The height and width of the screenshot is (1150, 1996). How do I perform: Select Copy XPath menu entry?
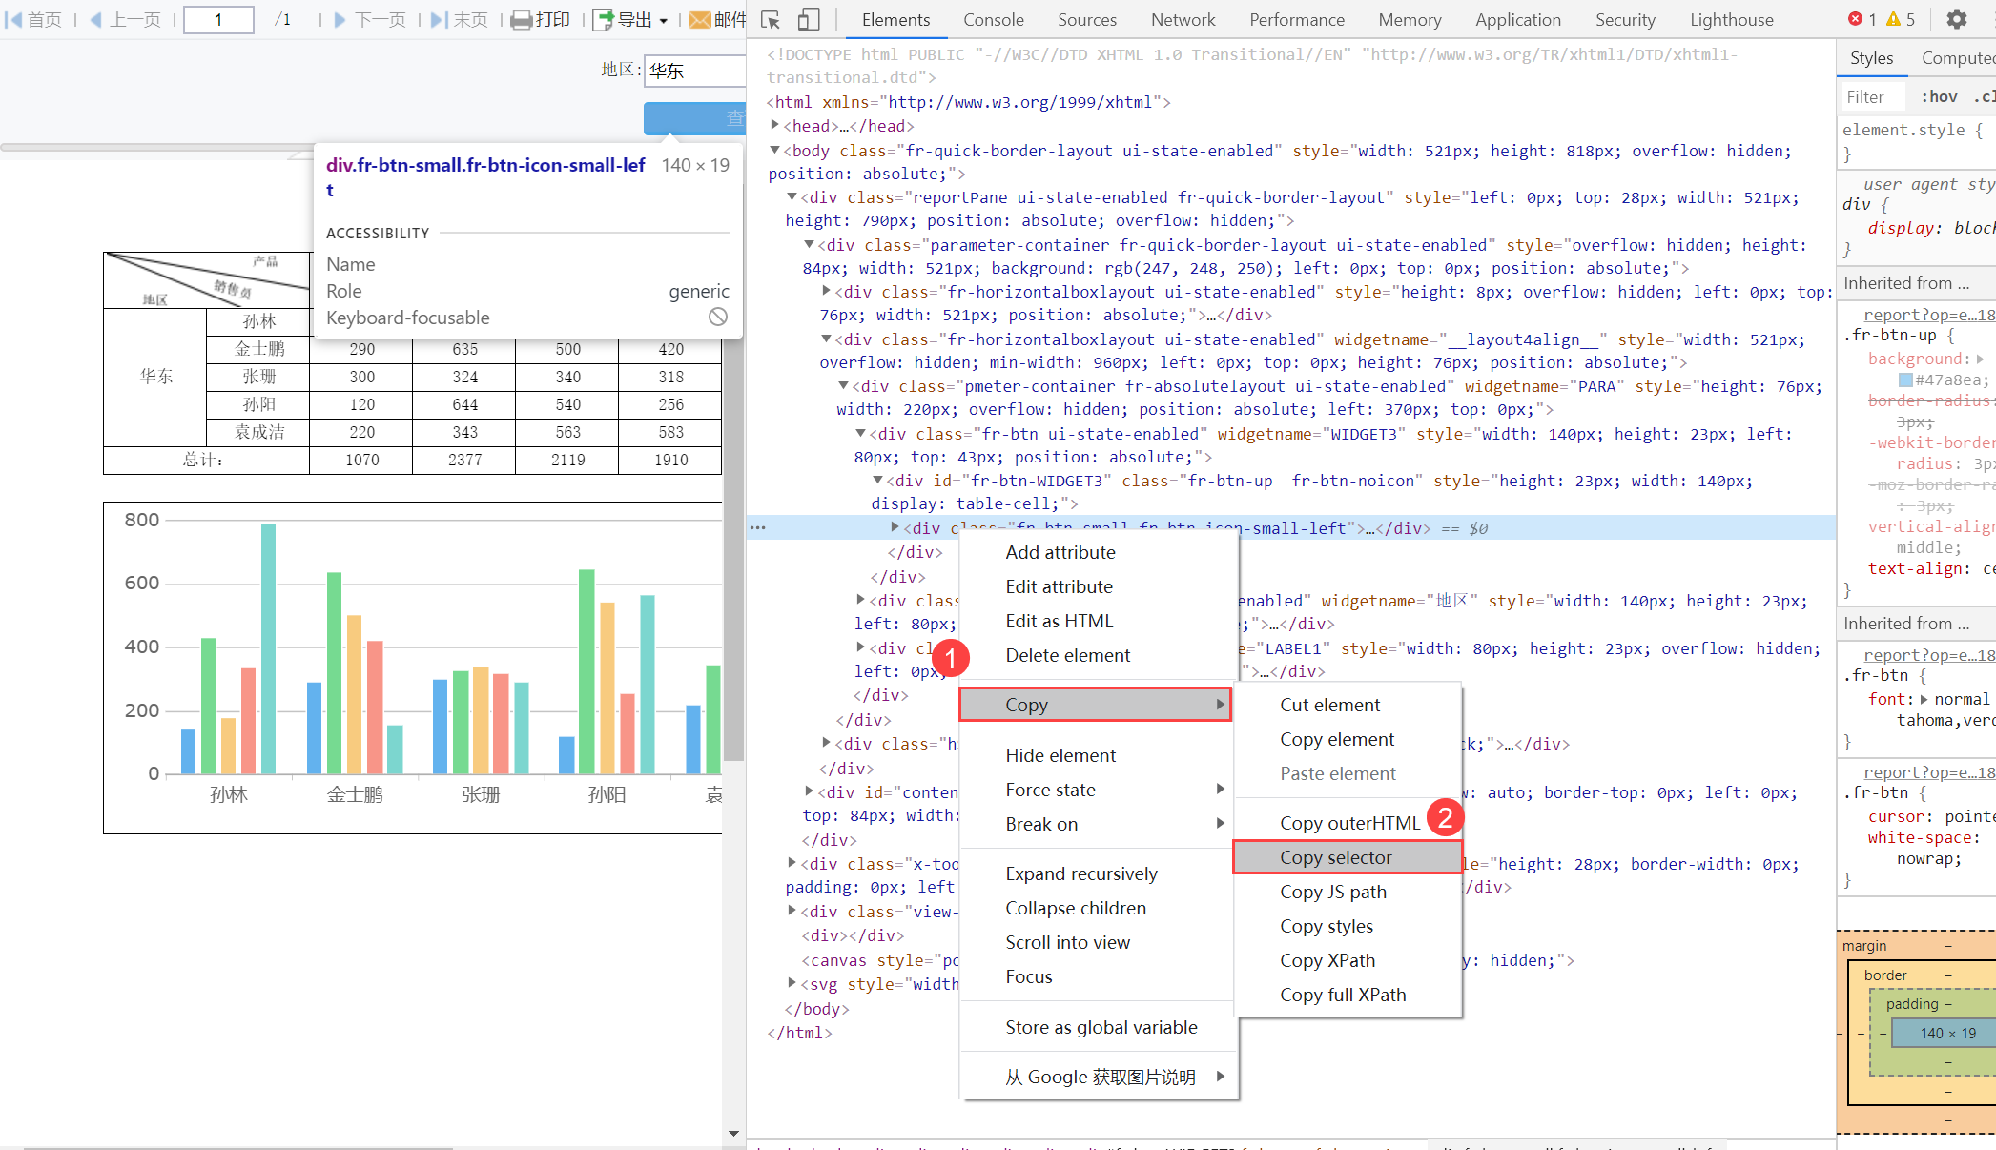click(x=1327, y=960)
